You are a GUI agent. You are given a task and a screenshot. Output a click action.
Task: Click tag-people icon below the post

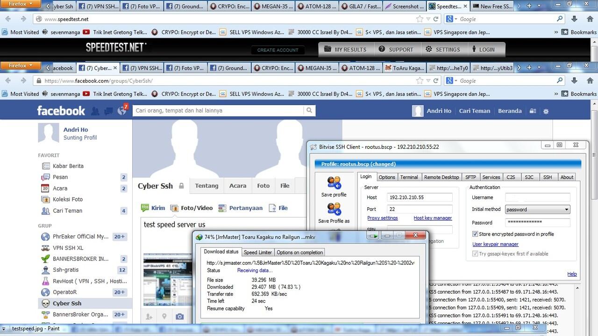(149, 316)
